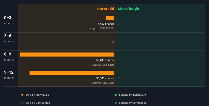Select the Bought By Companies legend label

(x=133, y=103)
